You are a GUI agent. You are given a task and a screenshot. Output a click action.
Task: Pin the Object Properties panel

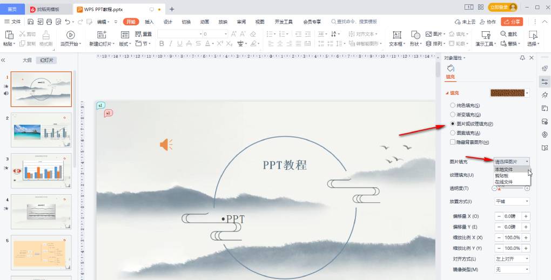pos(522,58)
